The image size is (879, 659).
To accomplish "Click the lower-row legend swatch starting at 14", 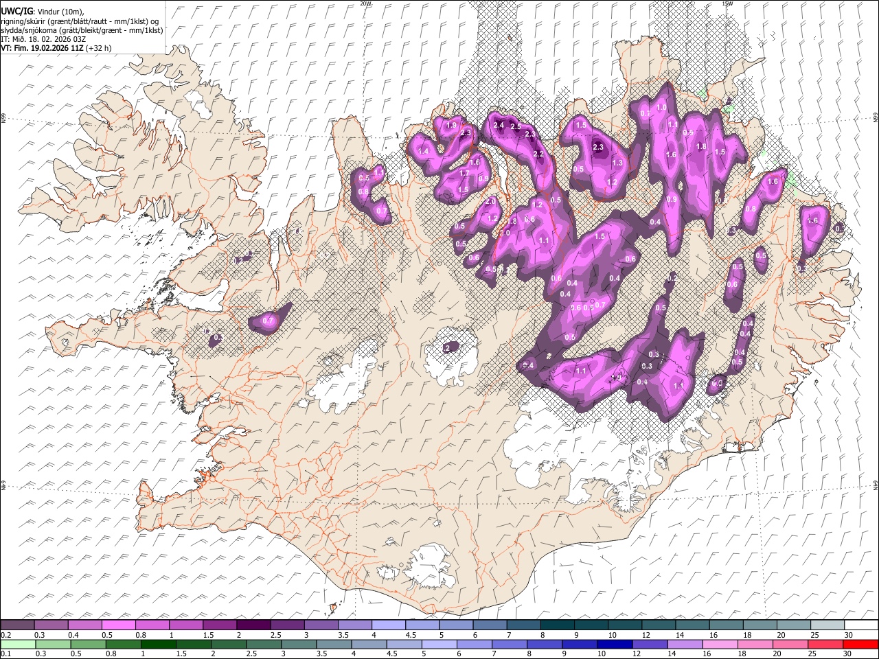I will [x=683, y=644].
